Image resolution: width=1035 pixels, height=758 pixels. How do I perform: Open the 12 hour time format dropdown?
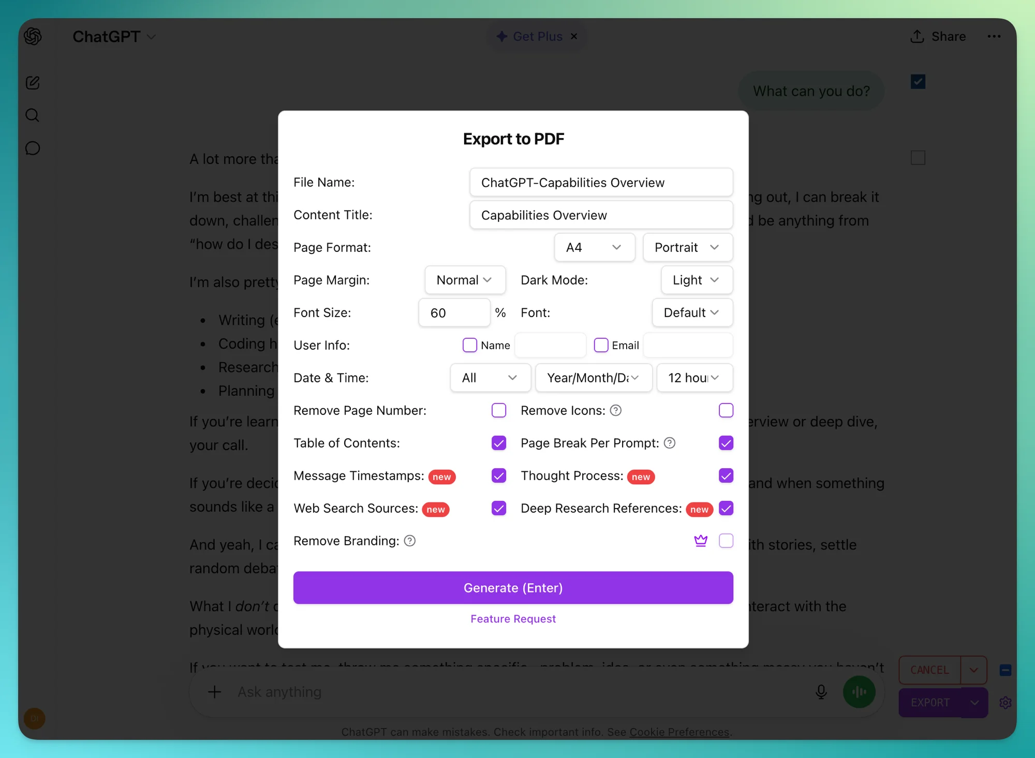click(x=694, y=378)
